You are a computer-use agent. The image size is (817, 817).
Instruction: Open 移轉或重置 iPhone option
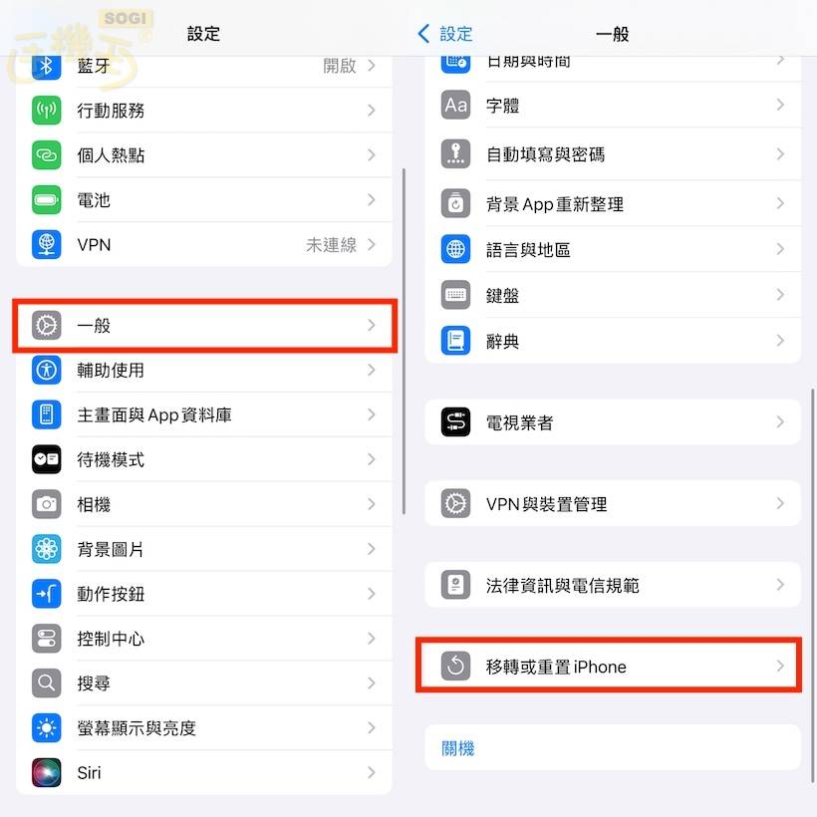click(613, 666)
